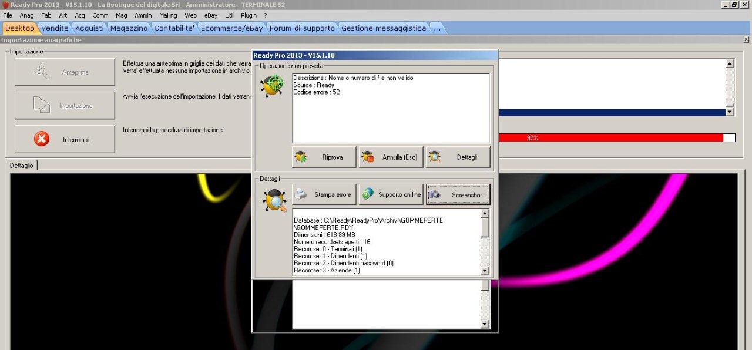Screen dimensions: 752x350
Task: Click the printer icon on Stampa errore
Action: pyautogui.click(x=301, y=194)
